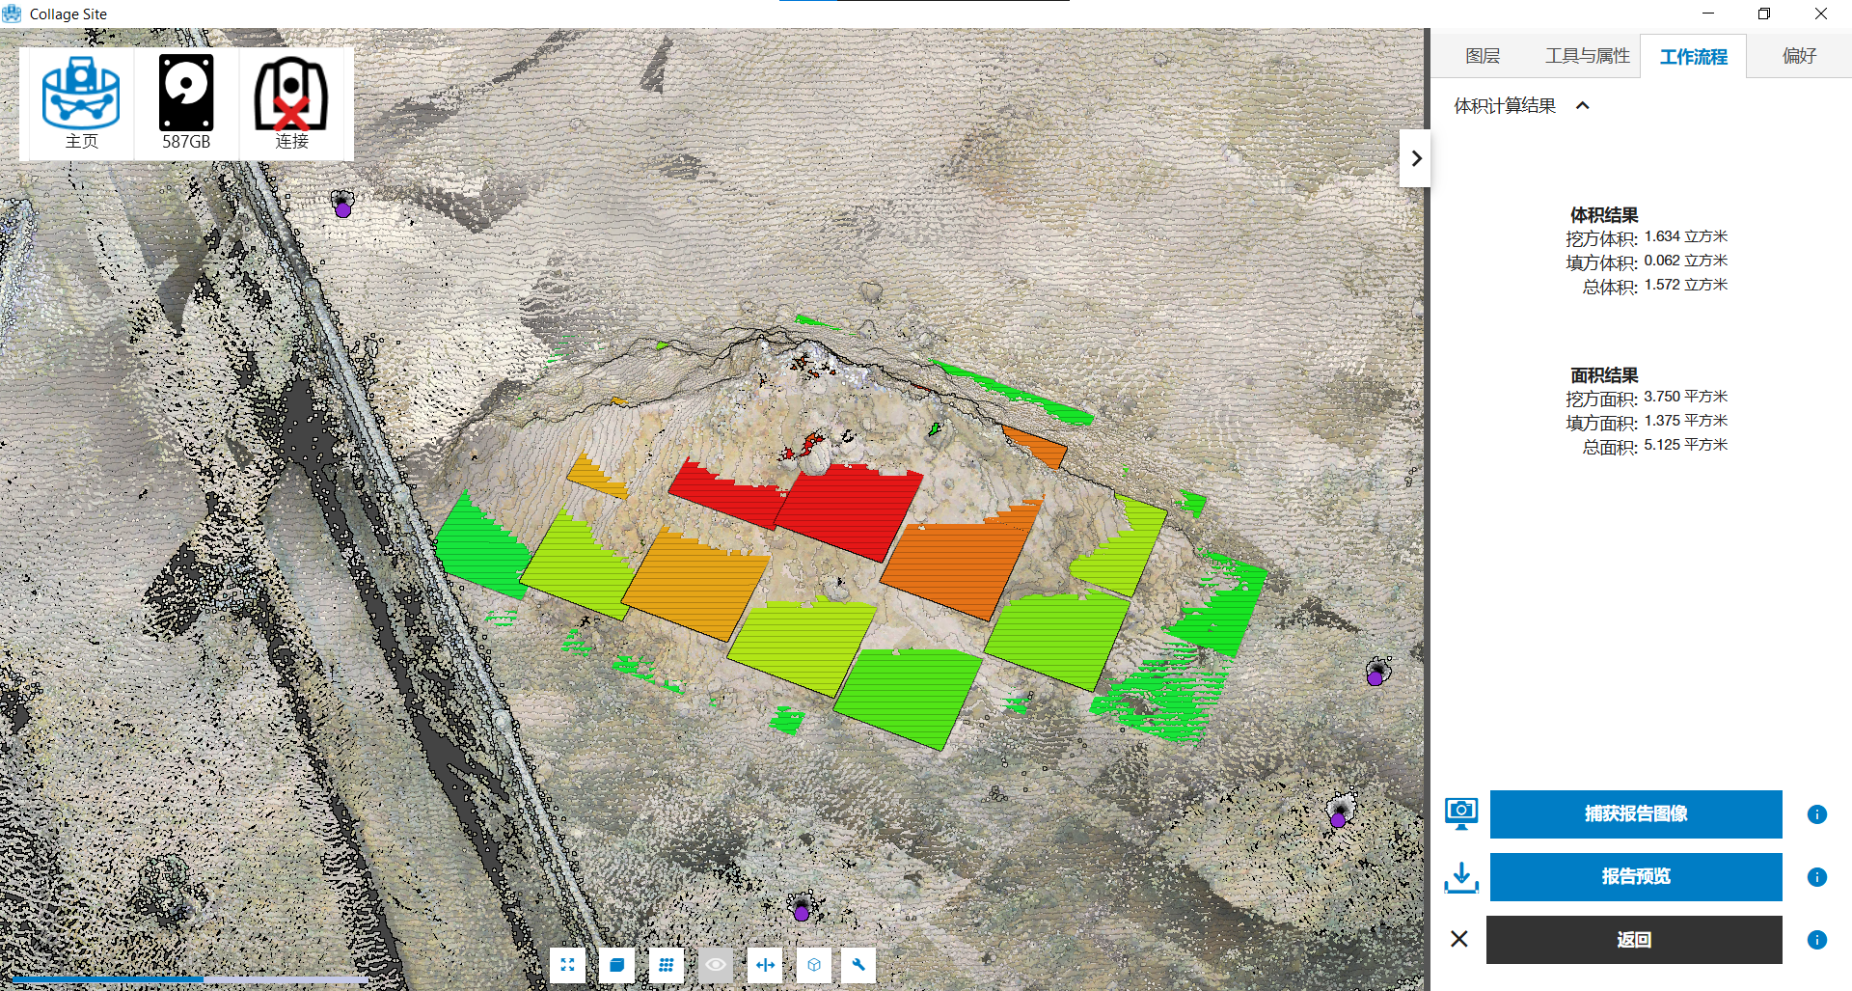
Task: Collapse the right side panel arrow
Action: click(x=1415, y=158)
